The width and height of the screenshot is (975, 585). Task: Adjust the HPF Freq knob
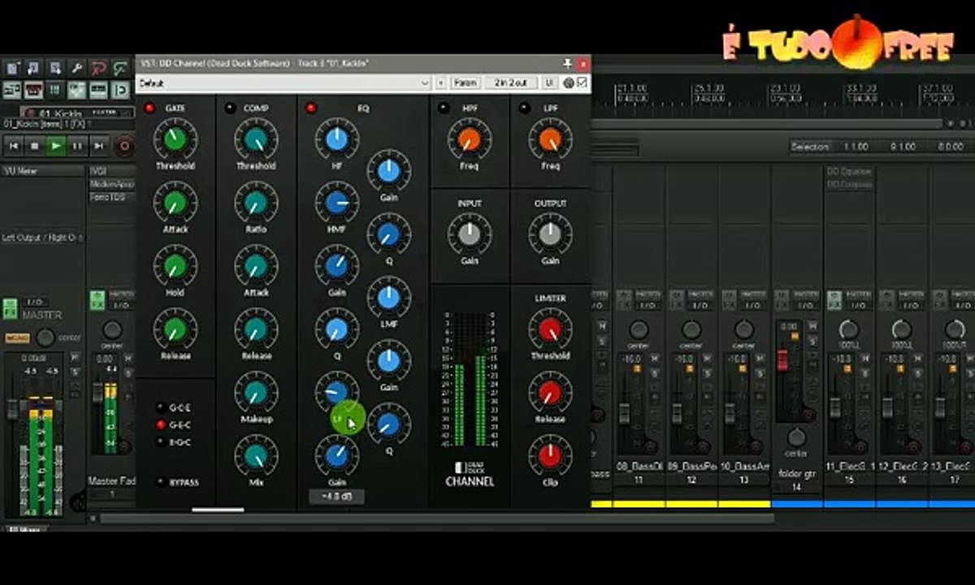click(x=470, y=139)
